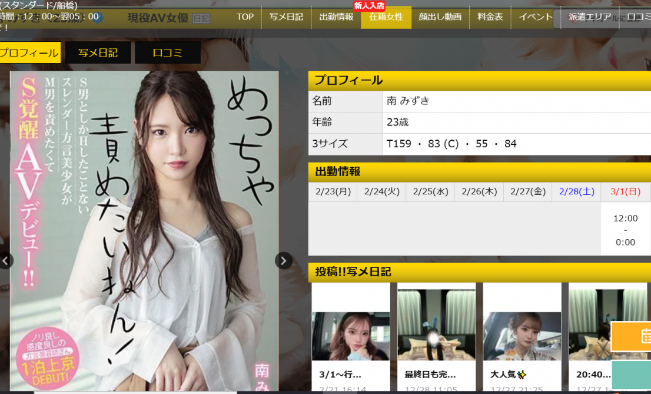651x394 pixels.
Task: Open the 在籍女性 navigation item
Action: (x=386, y=17)
